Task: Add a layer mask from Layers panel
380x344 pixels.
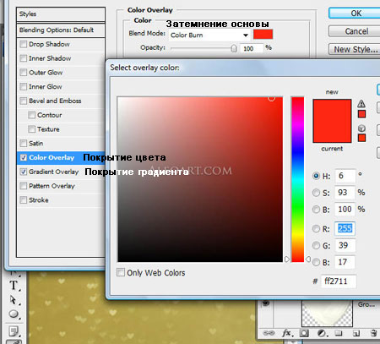Action: tap(304, 333)
